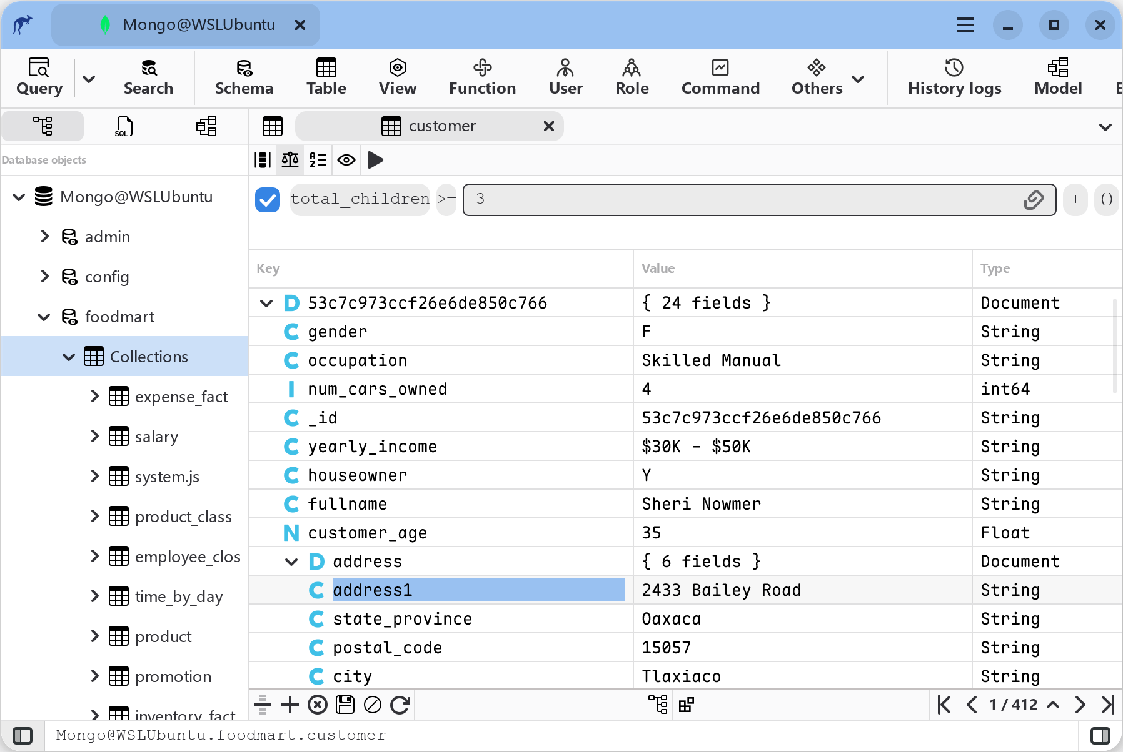The height and width of the screenshot is (752, 1123).
Task: Uncheck the total_children filter checkbox
Action: (268, 200)
